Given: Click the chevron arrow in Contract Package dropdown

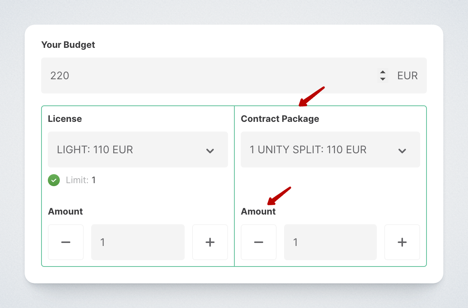Looking at the screenshot, I should 402,151.
